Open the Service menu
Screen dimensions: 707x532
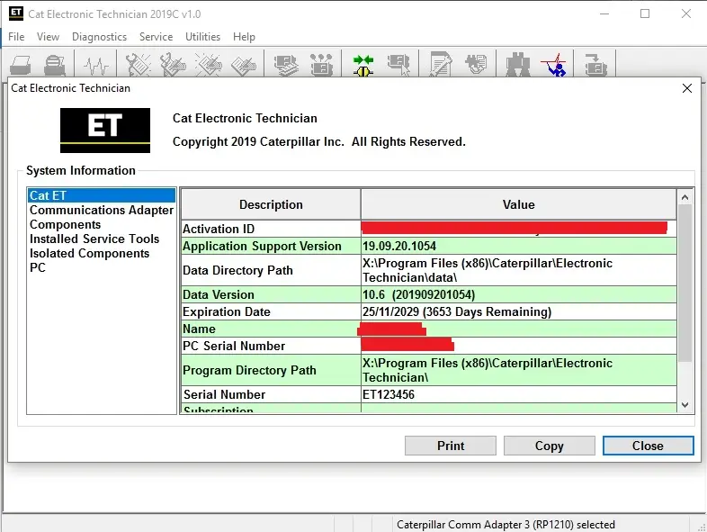156,37
